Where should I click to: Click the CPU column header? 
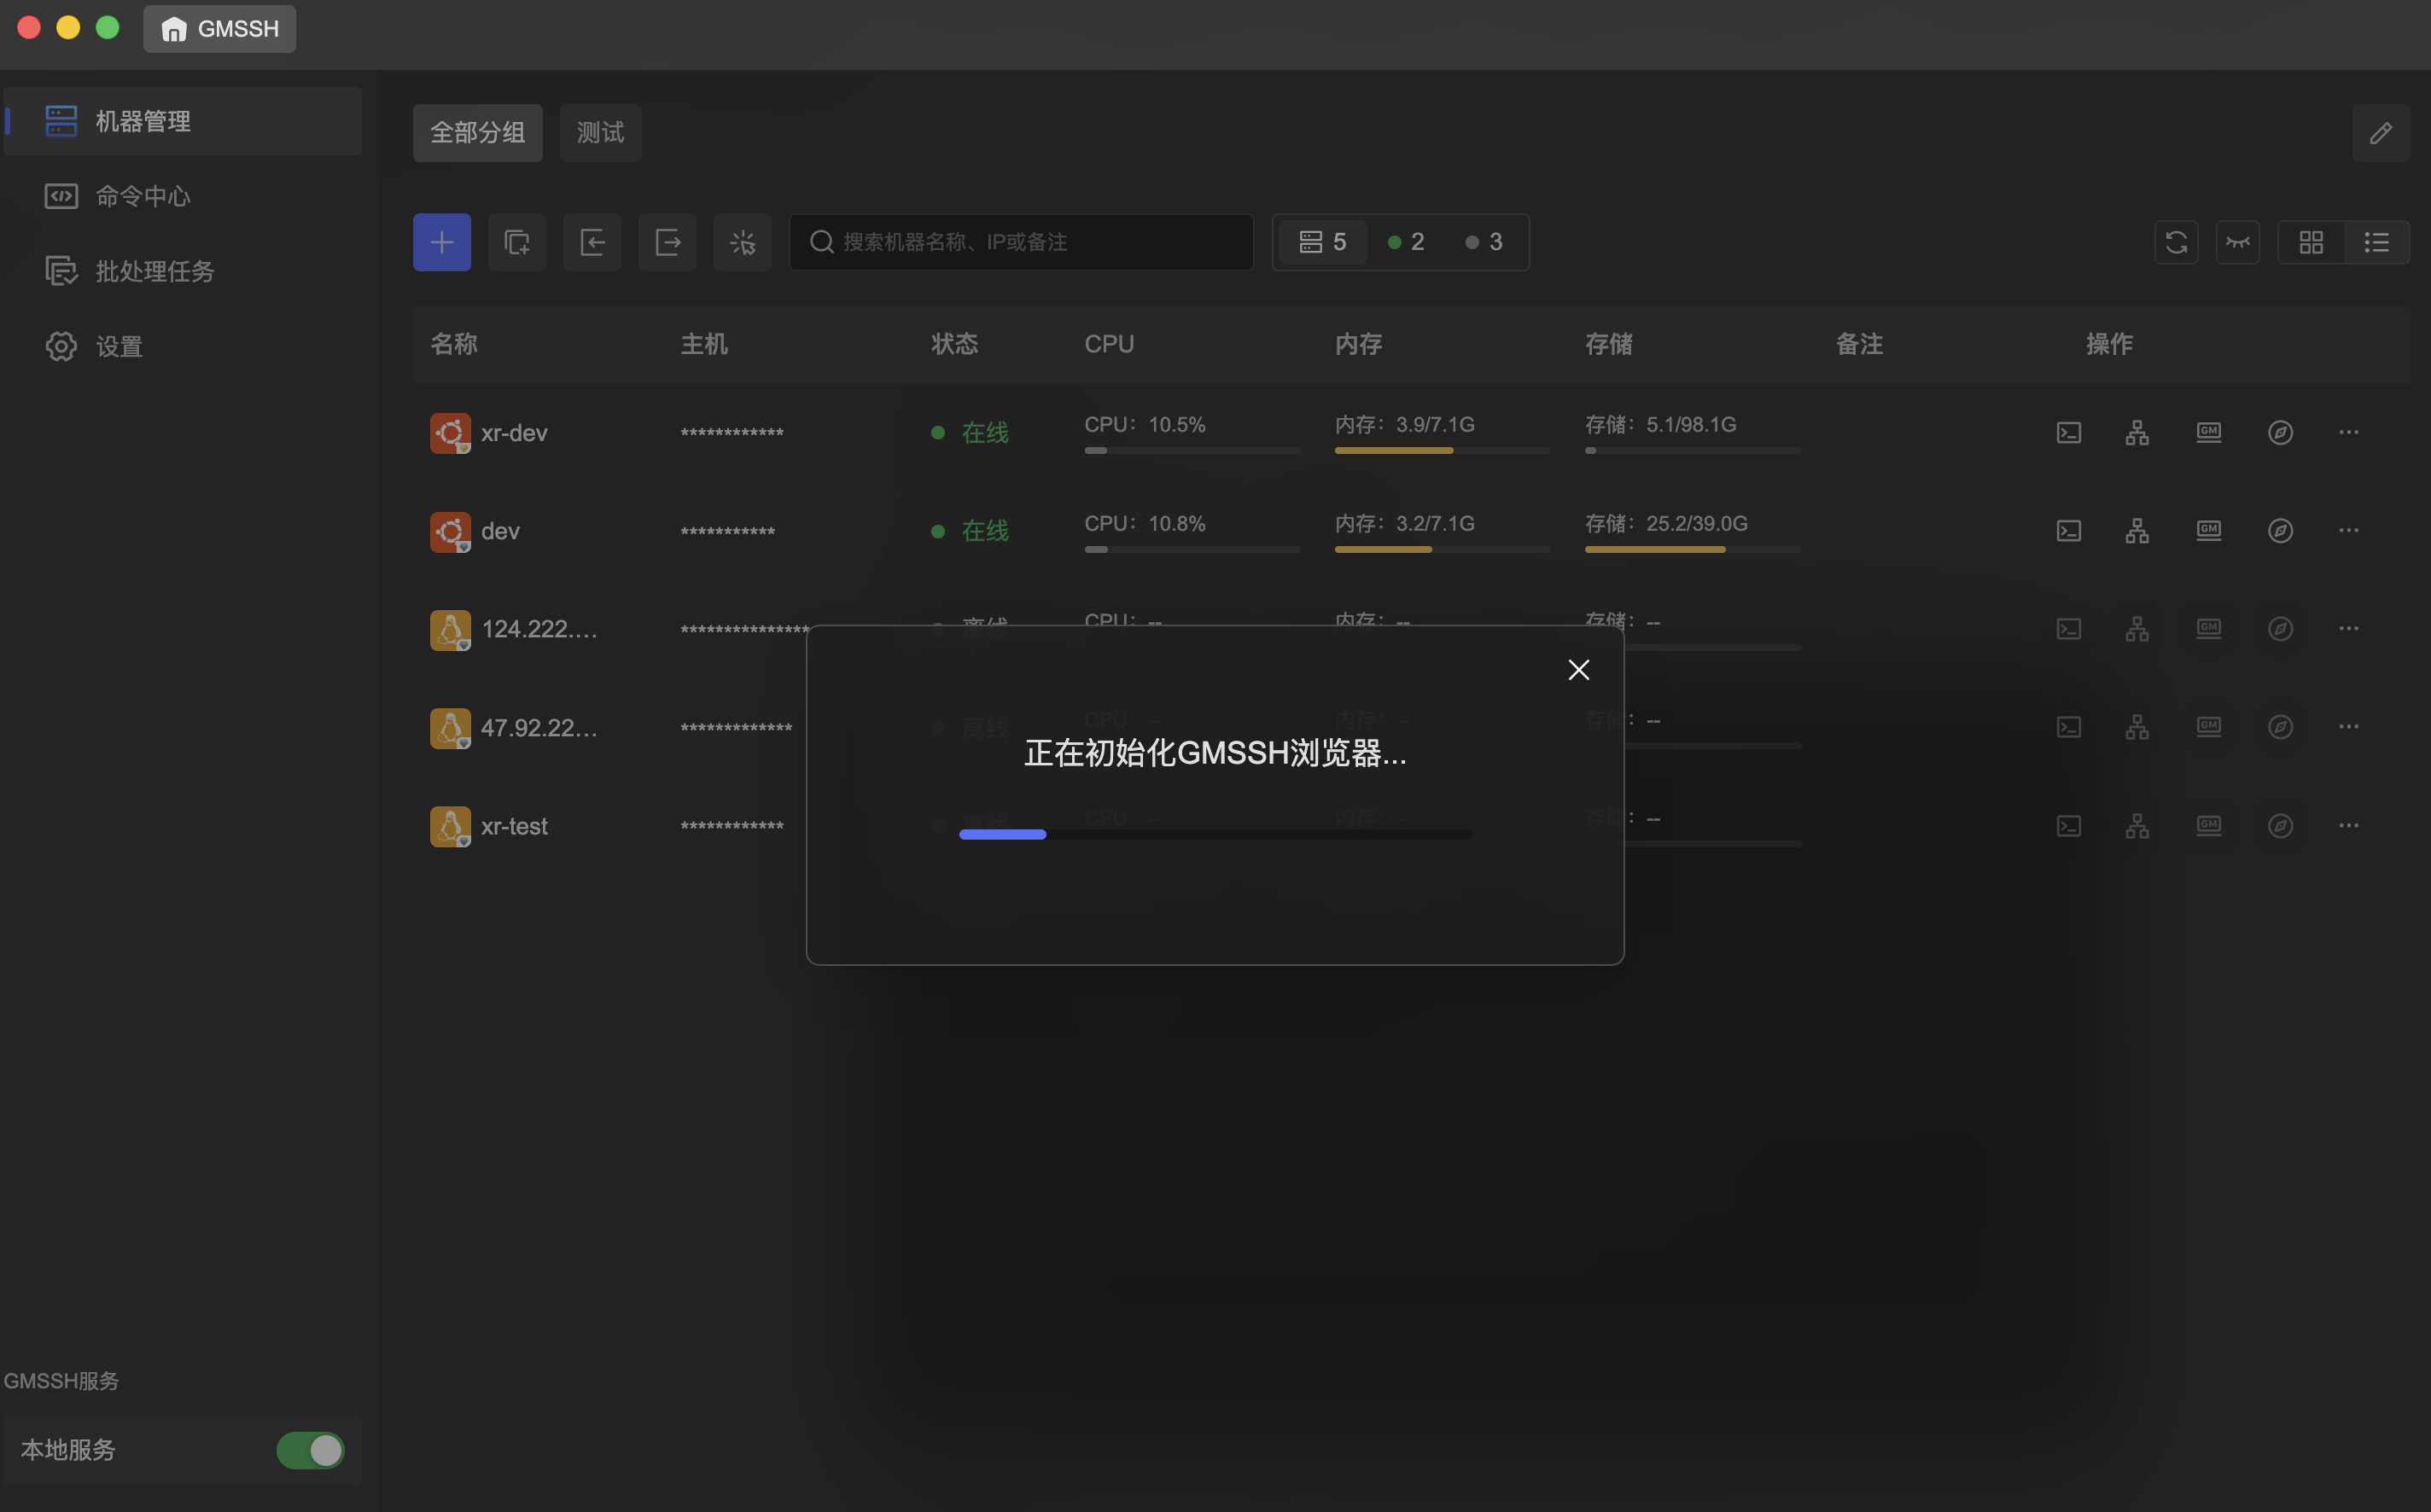(1110, 344)
